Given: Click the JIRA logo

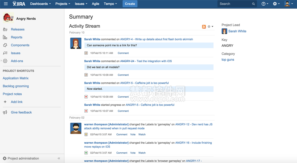Looking at the screenshot, I should pyautogui.click(x=19, y=4).
